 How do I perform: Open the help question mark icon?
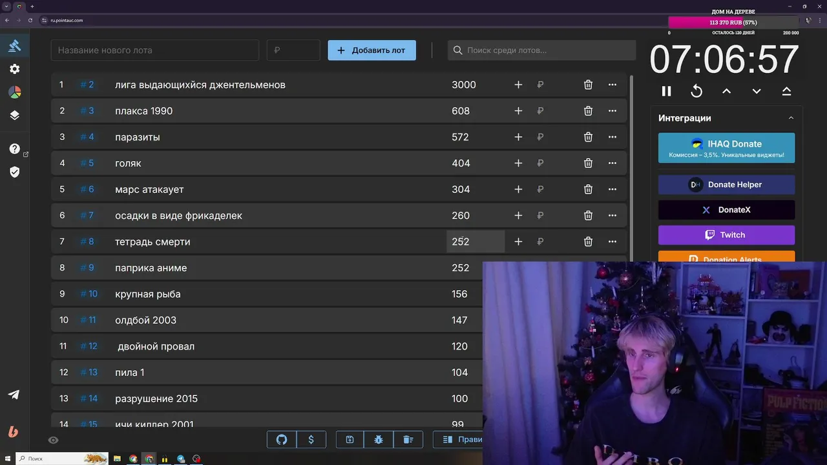[14, 149]
